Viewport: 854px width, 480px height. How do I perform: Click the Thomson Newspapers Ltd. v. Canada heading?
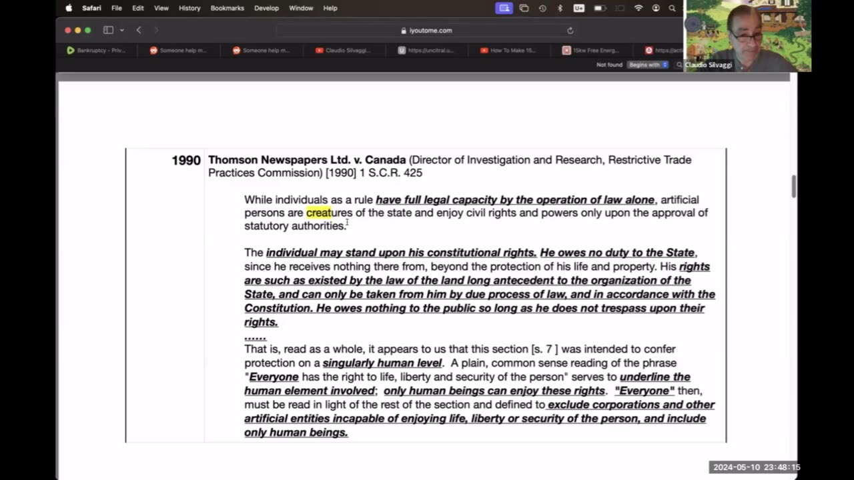point(307,160)
